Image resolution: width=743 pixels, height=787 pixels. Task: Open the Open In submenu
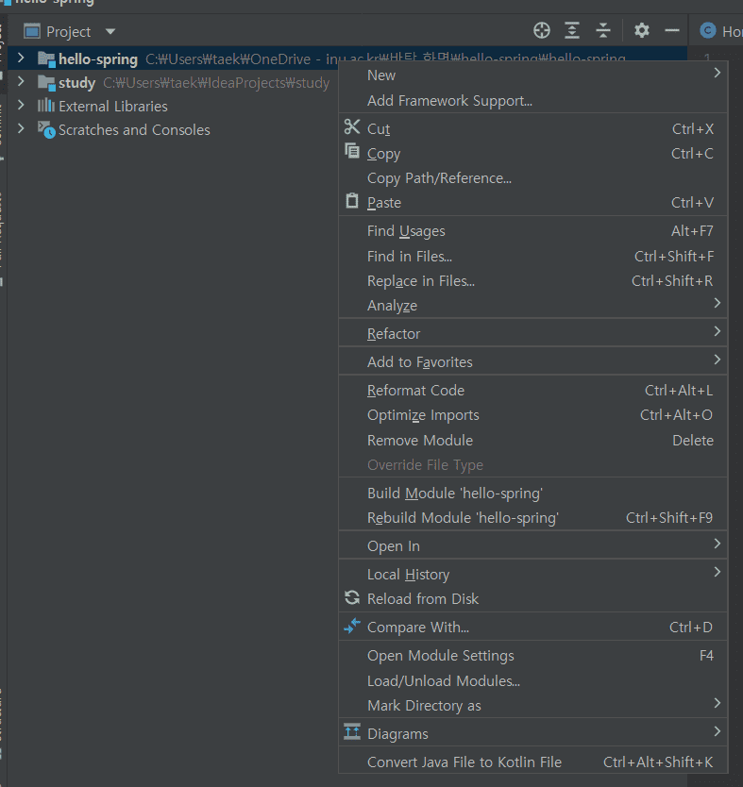coord(533,545)
